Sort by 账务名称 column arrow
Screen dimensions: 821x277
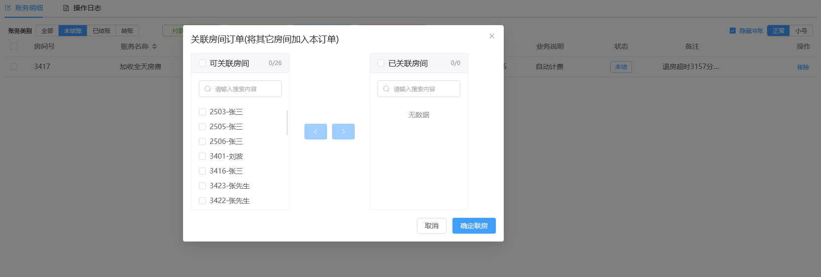click(154, 46)
